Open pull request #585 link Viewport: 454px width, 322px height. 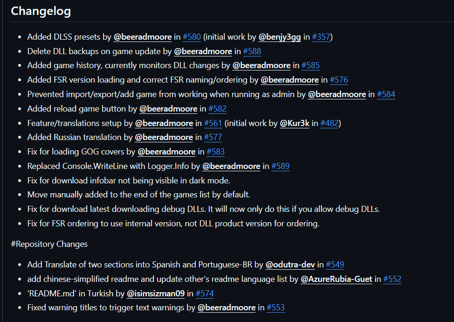tap(310, 65)
